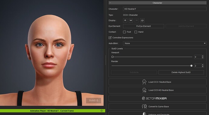Close the Animation Player bar

[x=101, y=111]
